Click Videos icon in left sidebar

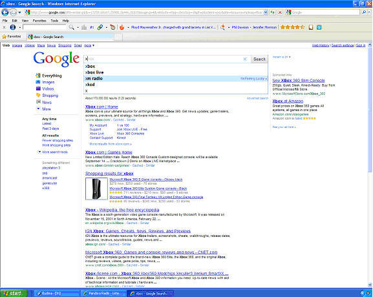[38, 88]
